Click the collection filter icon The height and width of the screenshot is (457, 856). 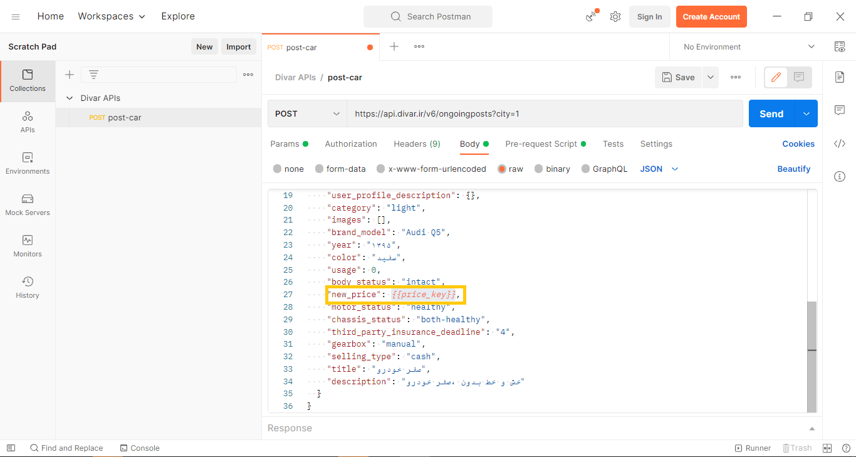click(x=93, y=75)
